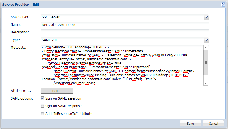Viewport: 228px width, 129px height.
Task: Uncheck Sign on SAML assertion
Action: click(x=42, y=98)
